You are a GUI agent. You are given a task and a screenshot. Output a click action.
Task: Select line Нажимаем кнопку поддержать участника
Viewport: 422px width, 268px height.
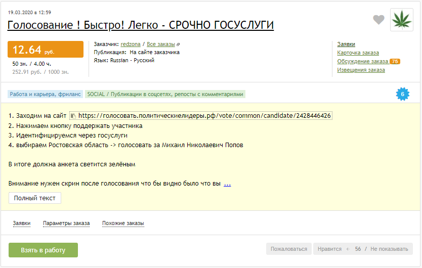(x=75, y=126)
